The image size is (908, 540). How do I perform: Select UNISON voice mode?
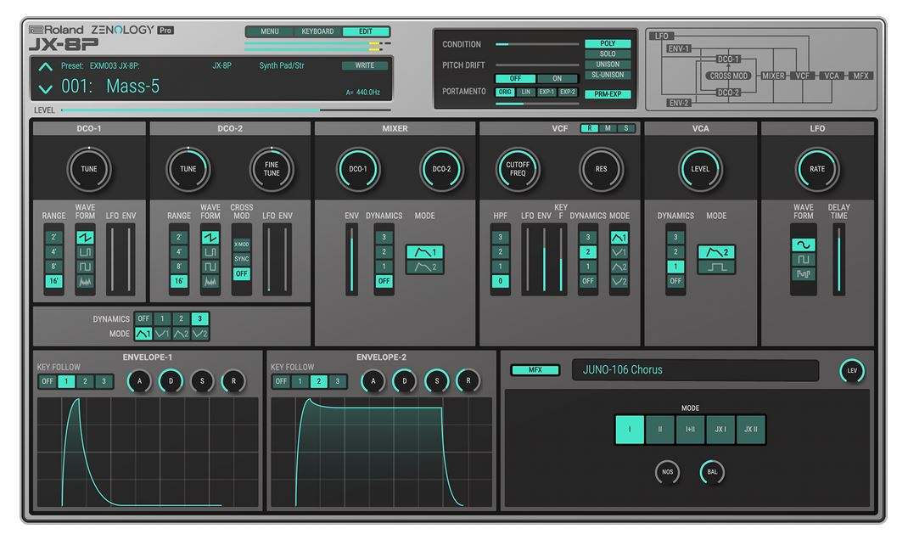tap(608, 65)
